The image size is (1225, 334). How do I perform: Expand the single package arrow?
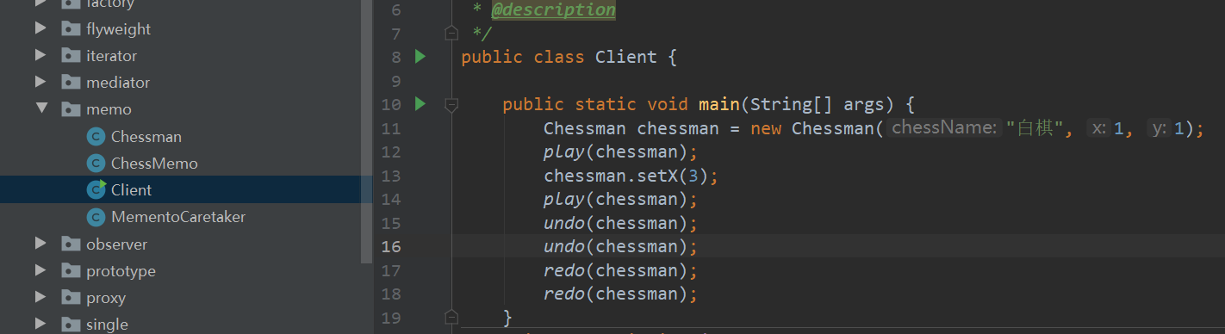(x=40, y=324)
